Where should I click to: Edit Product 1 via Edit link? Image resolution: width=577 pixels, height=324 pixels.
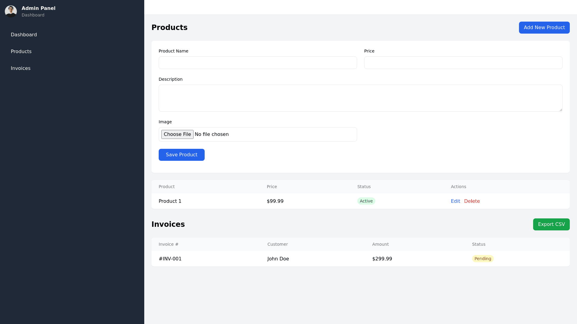coord(455,201)
